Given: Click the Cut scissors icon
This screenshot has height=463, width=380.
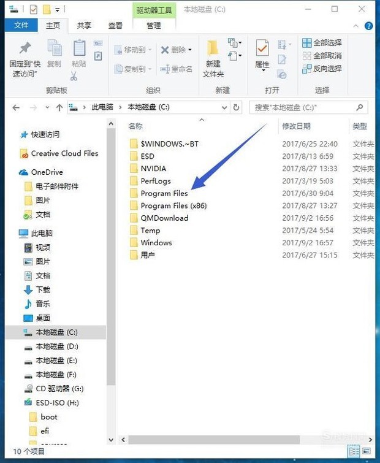Looking at the screenshot, I should tap(74, 76).
